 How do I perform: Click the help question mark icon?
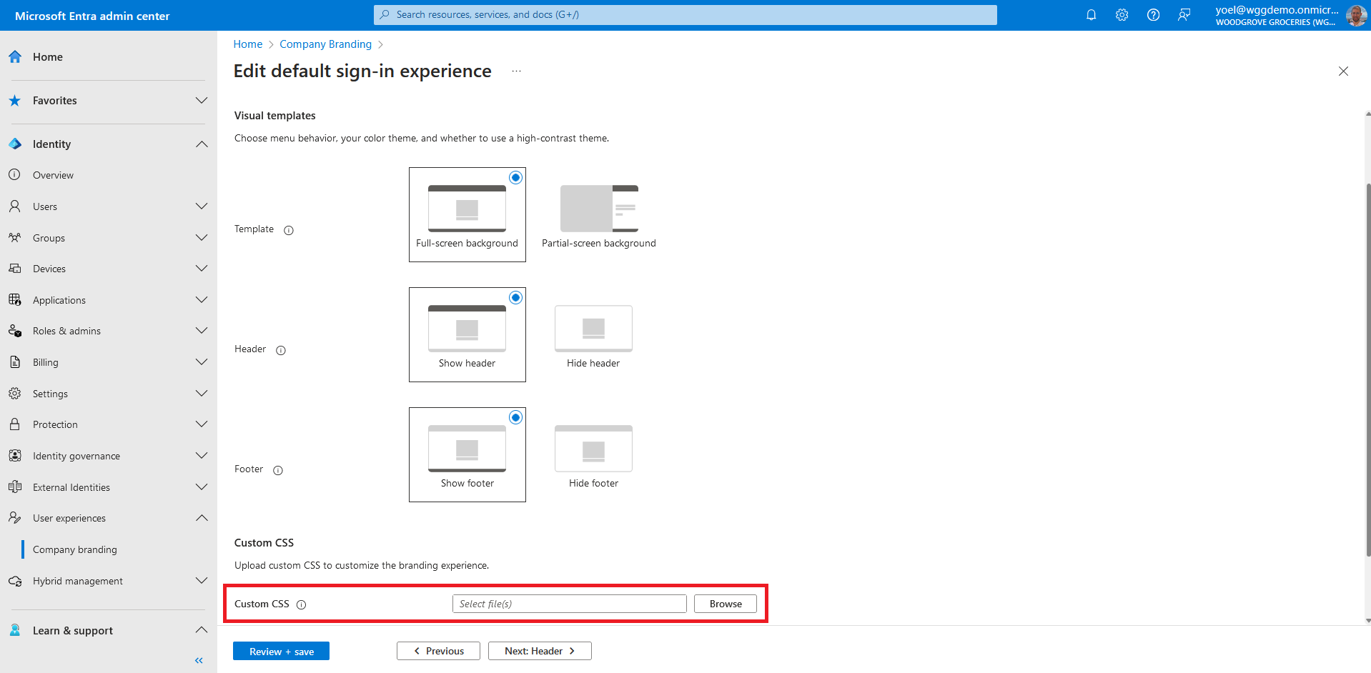1153,15
